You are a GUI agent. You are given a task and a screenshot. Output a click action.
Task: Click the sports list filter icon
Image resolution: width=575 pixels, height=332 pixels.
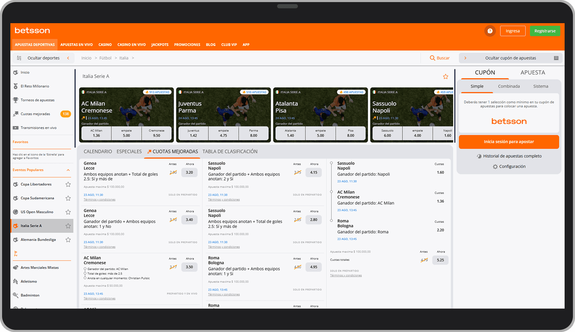(x=19, y=58)
